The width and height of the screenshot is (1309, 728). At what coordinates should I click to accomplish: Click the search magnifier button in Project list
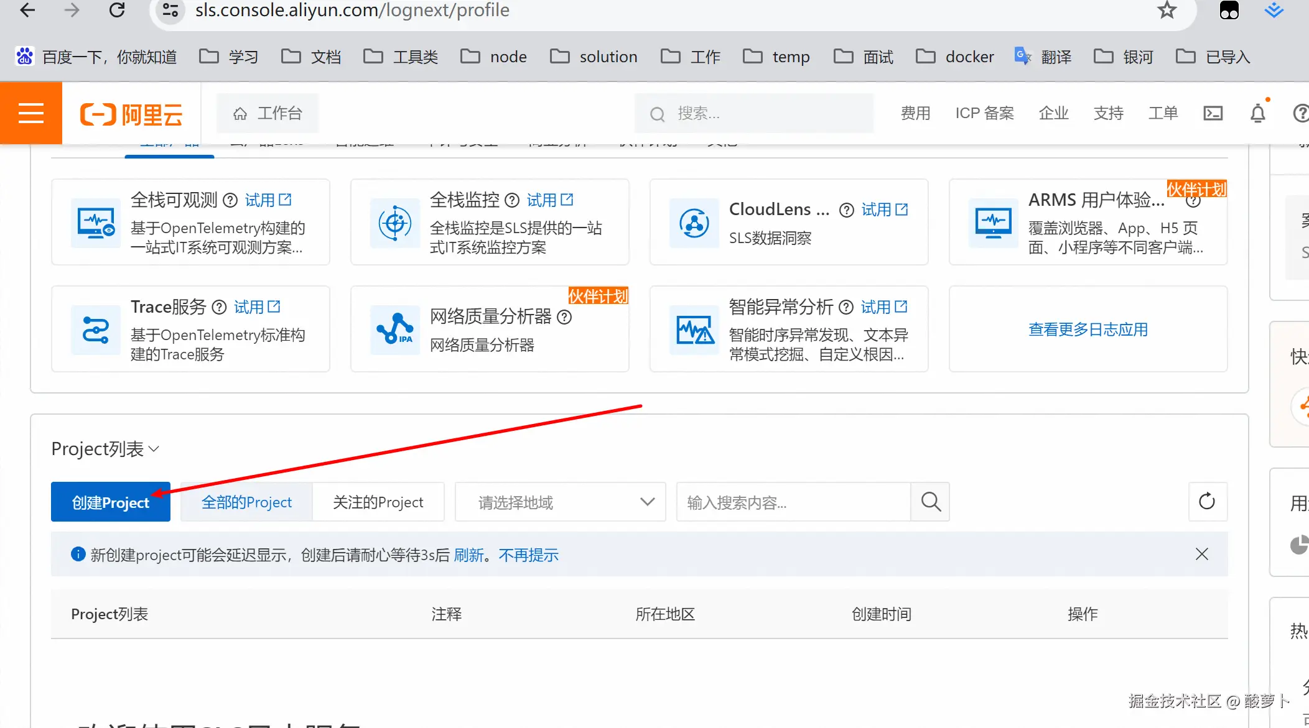(930, 502)
